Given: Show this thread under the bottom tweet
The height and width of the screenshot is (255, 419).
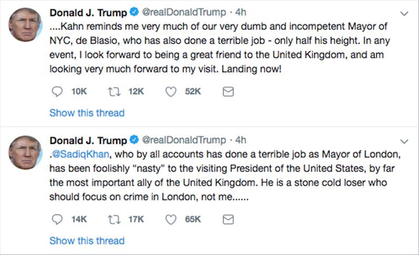Looking at the screenshot, I should click(87, 241).
